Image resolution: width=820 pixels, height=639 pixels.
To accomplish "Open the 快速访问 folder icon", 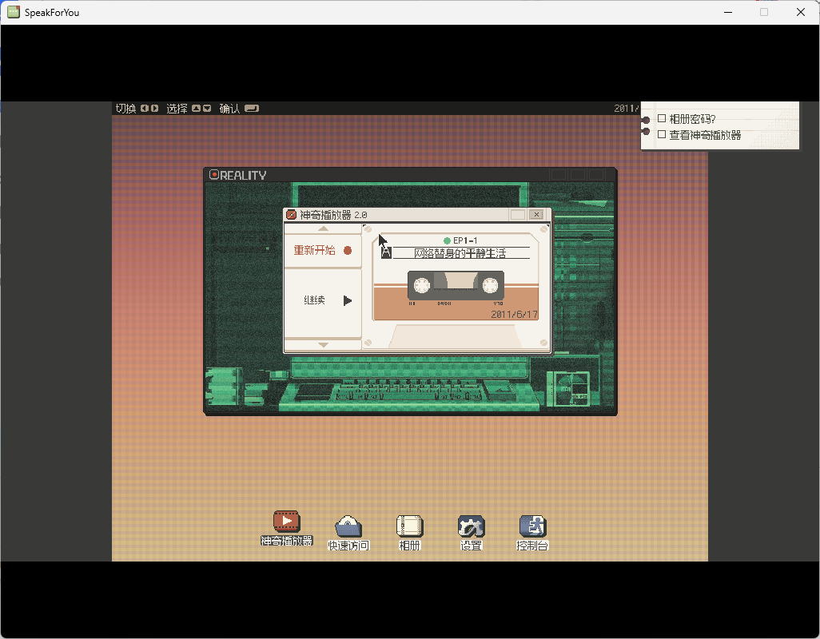I will tap(348, 526).
